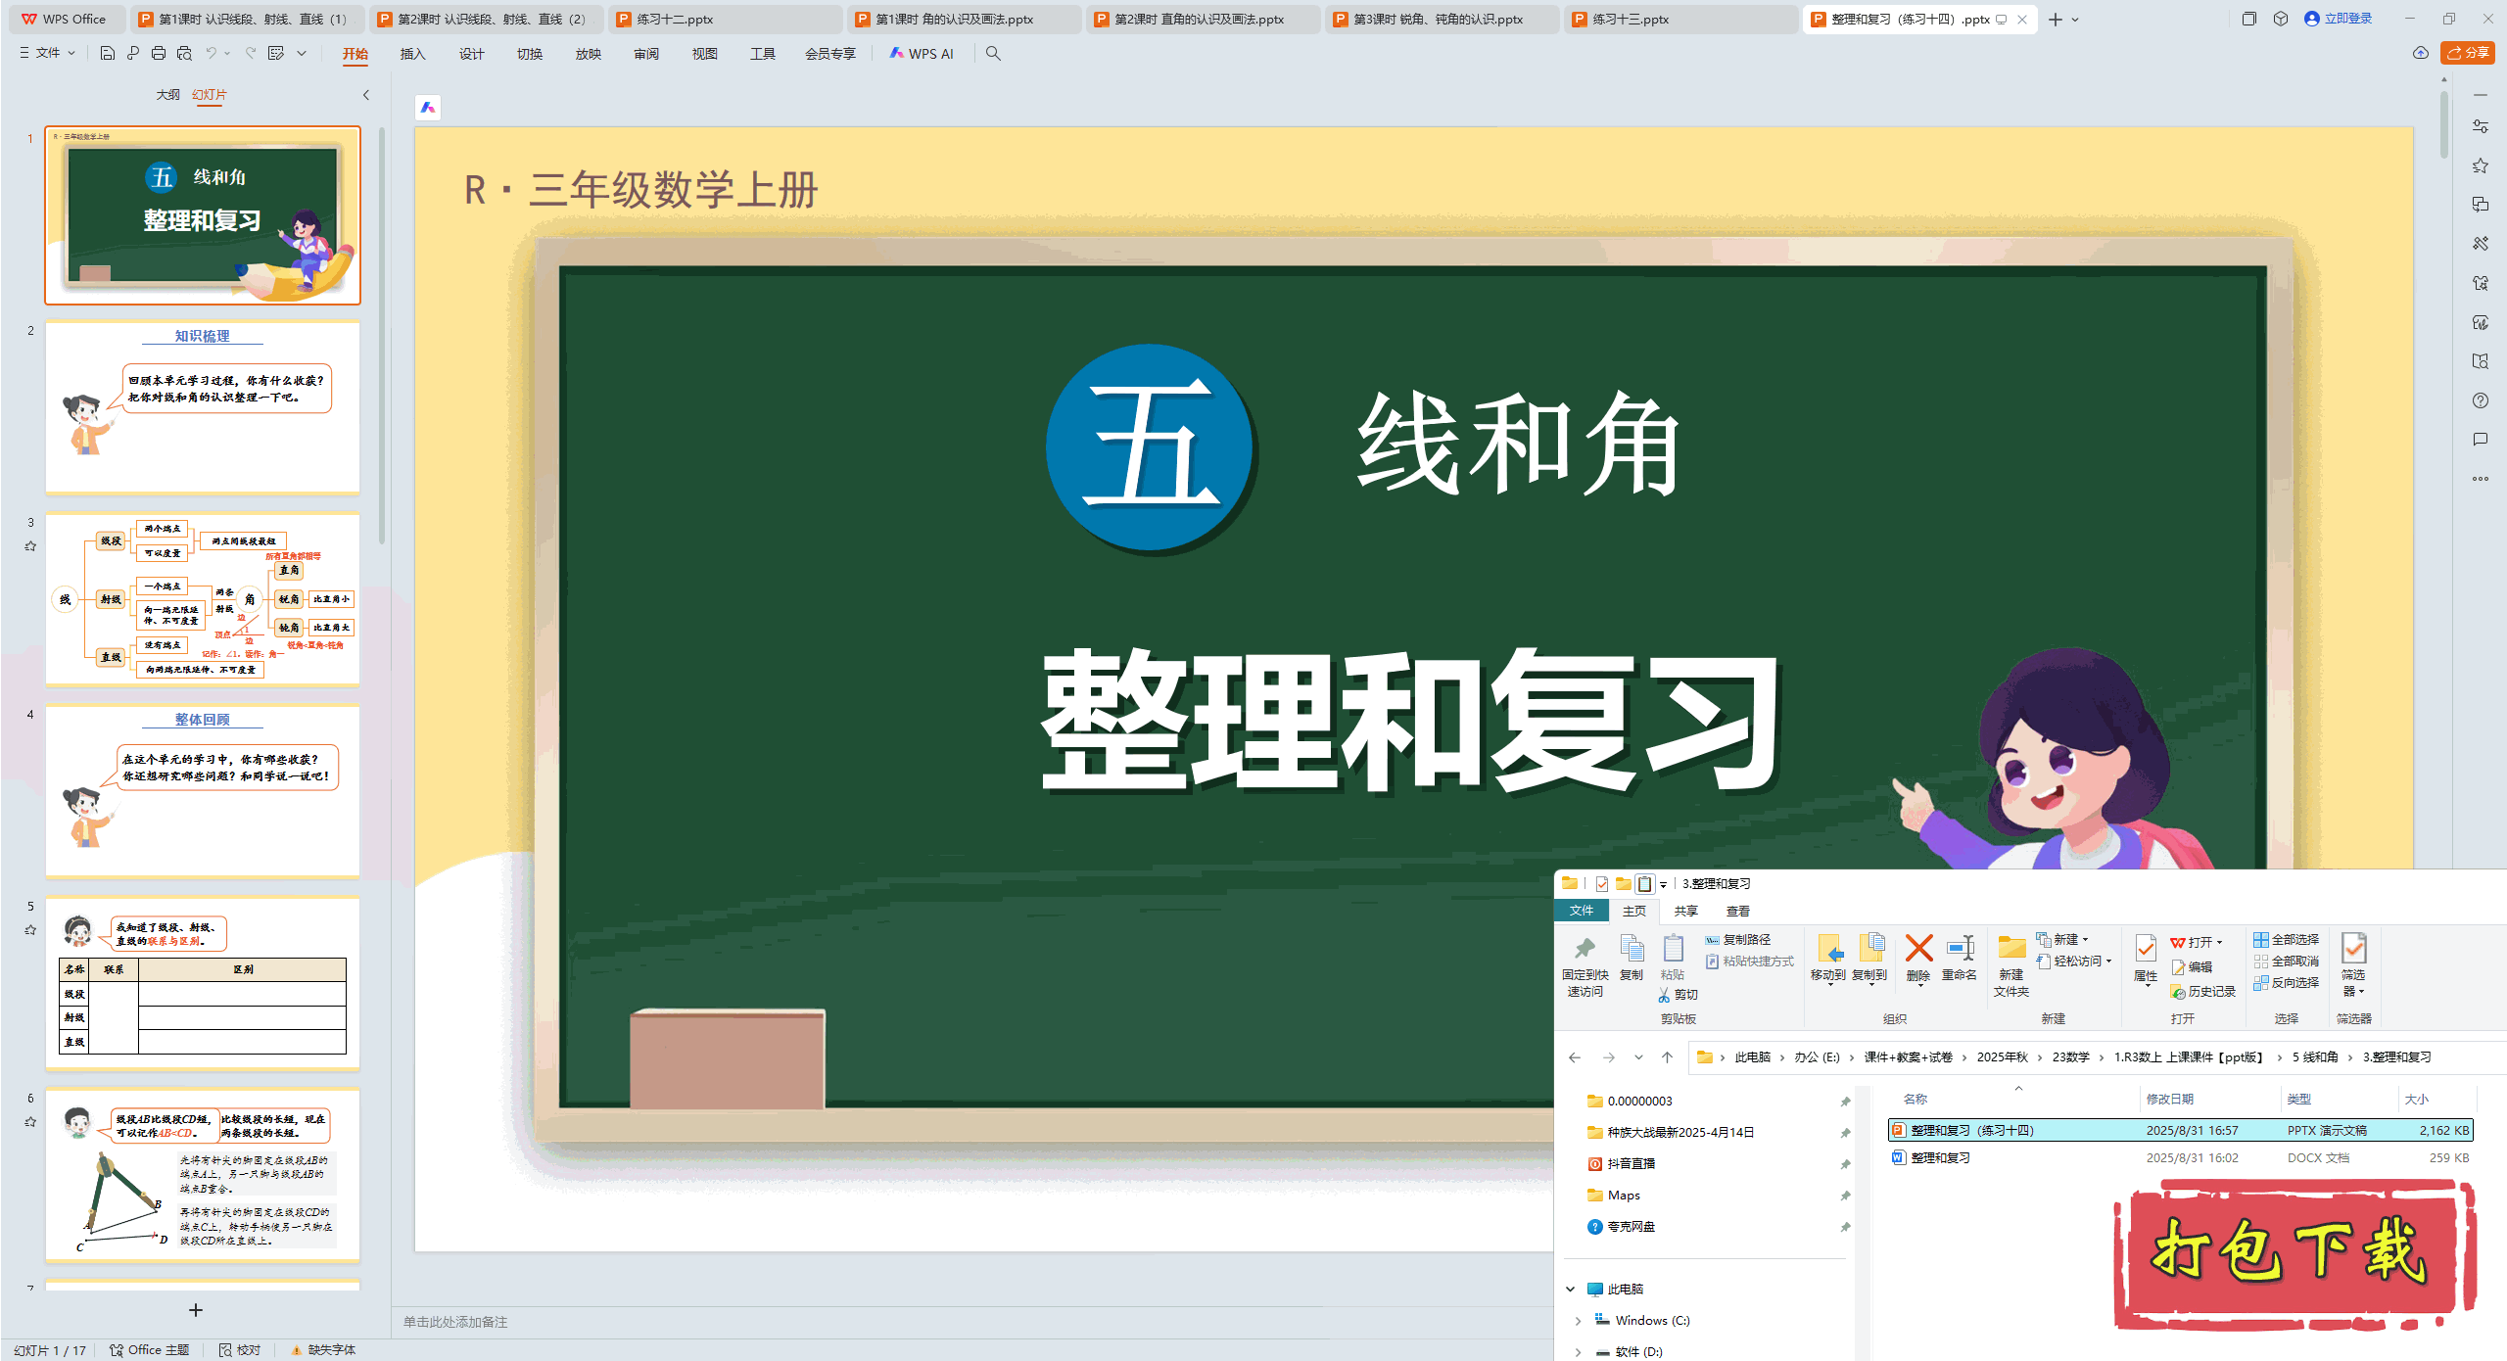The width and height of the screenshot is (2507, 1361).
Task: Open print preview icon
Action: [x=184, y=53]
